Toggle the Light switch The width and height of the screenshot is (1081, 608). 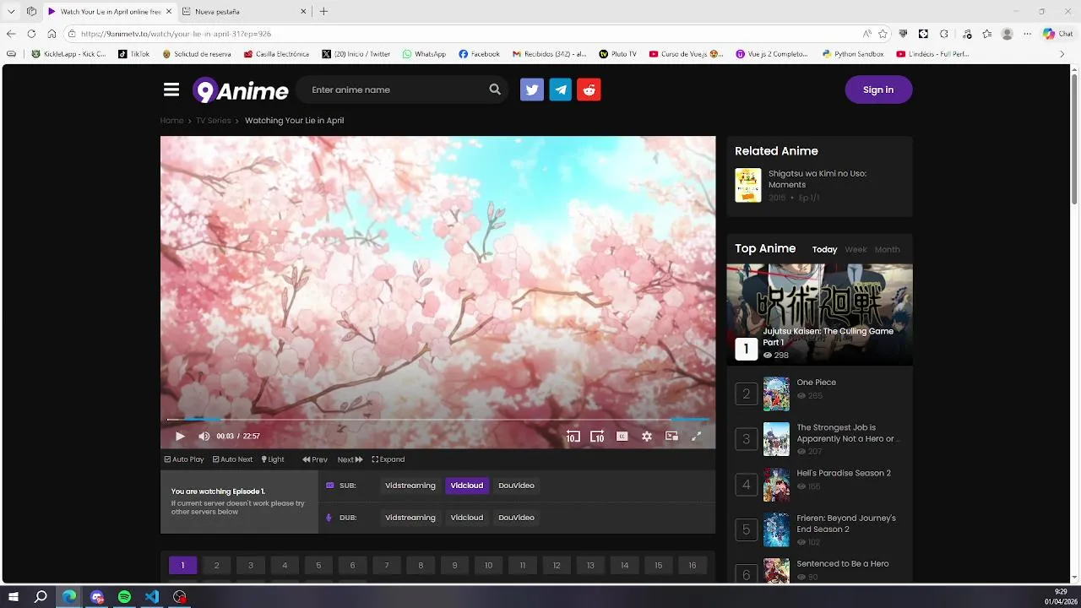pos(273,459)
